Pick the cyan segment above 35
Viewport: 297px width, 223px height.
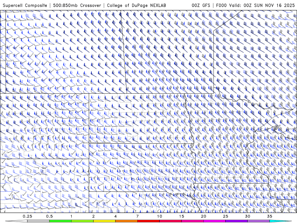coord(280,221)
